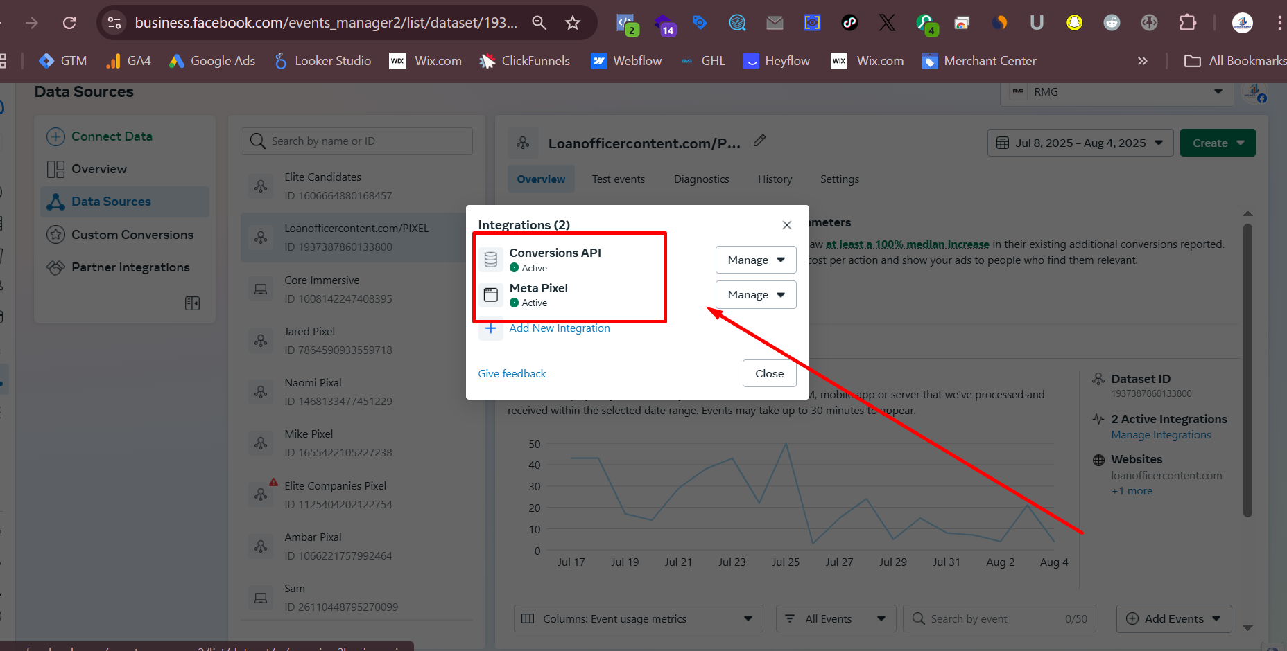This screenshot has height=651, width=1287.
Task: Bookmark this page with the star icon
Action: [x=572, y=23]
